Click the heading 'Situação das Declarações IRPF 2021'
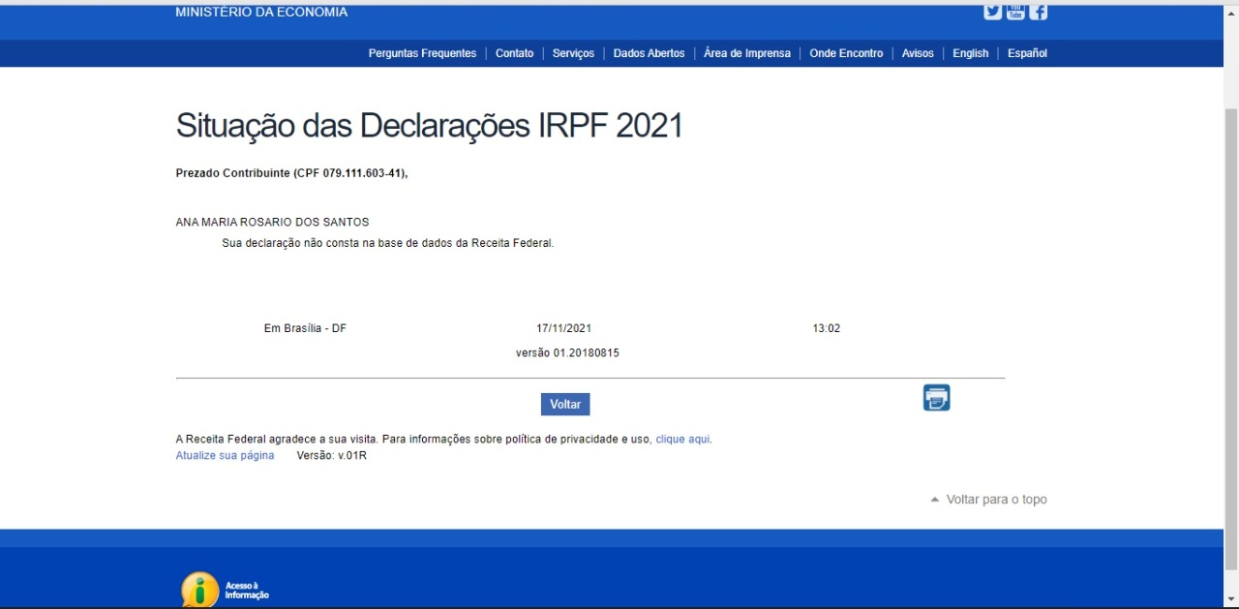This screenshot has height=609, width=1239. tap(429, 126)
